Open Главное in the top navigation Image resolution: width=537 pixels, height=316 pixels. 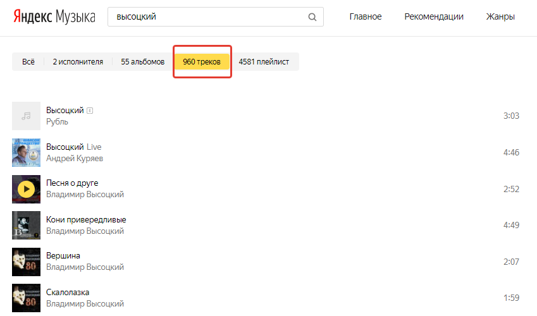pyautogui.click(x=366, y=16)
